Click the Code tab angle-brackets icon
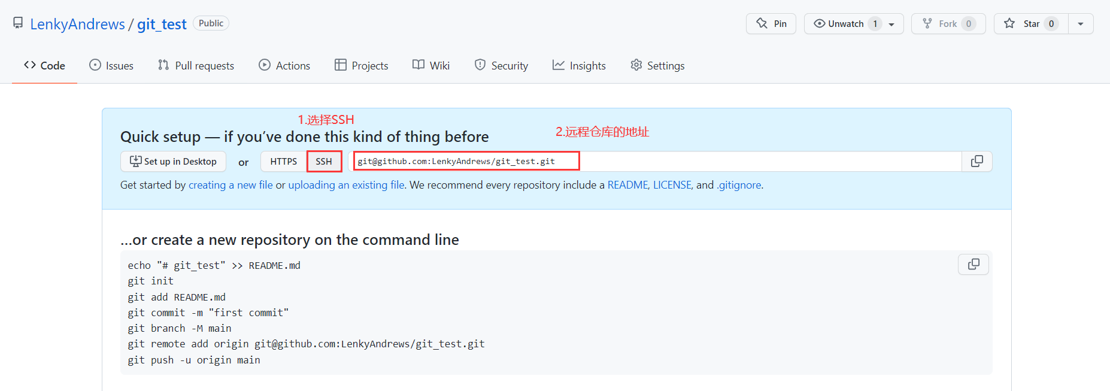This screenshot has width=1110, height=391. pyautogui.click(x=30, y=65)
